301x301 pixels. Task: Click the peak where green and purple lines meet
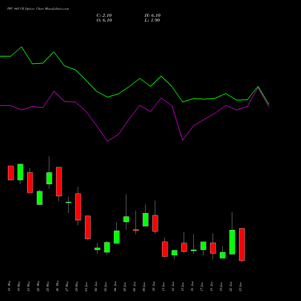(258, 87)
